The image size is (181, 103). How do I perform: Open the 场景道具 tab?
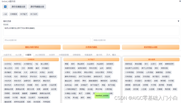point(88,55)
